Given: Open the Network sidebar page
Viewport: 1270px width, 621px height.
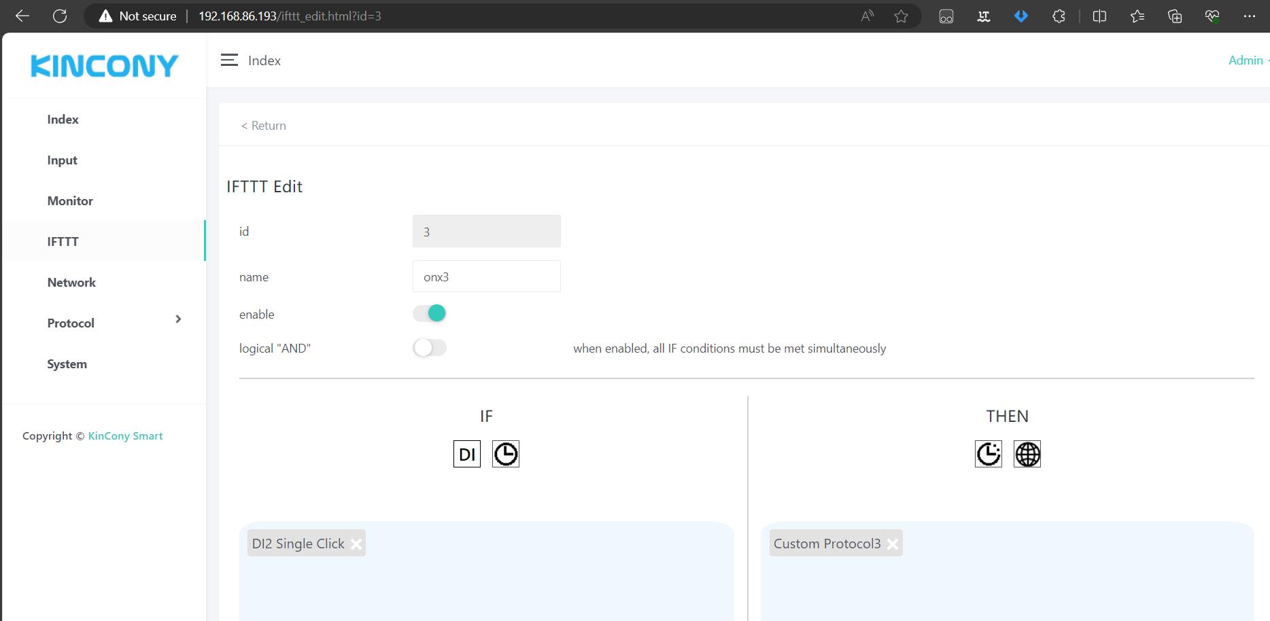Looking at the screenshot, I should [x=71, y=283].
